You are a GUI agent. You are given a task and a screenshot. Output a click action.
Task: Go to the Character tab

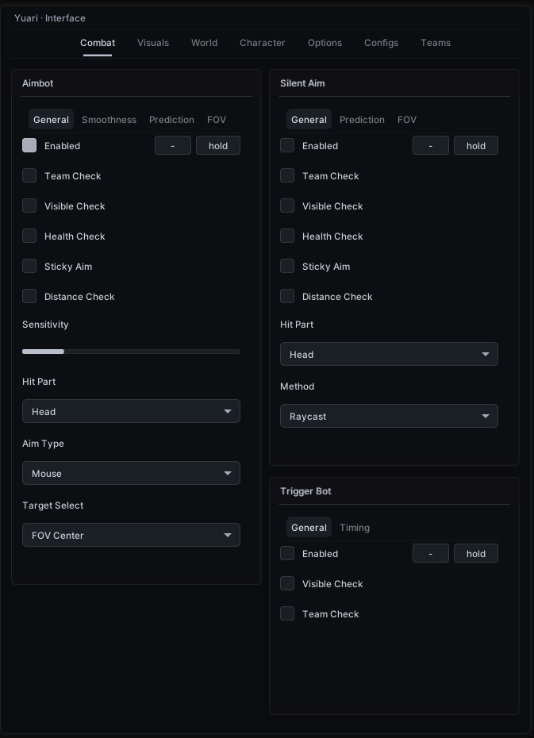(262, 43)
